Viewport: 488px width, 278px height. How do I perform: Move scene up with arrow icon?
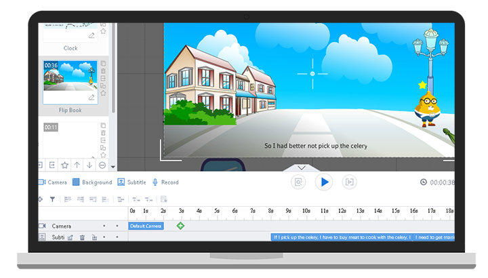click(x=77, y=165)
